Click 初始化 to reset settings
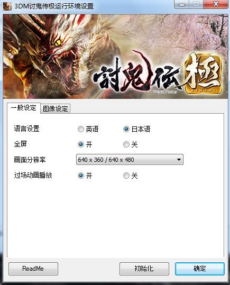The image size is (230, 285). click(144, 269)
